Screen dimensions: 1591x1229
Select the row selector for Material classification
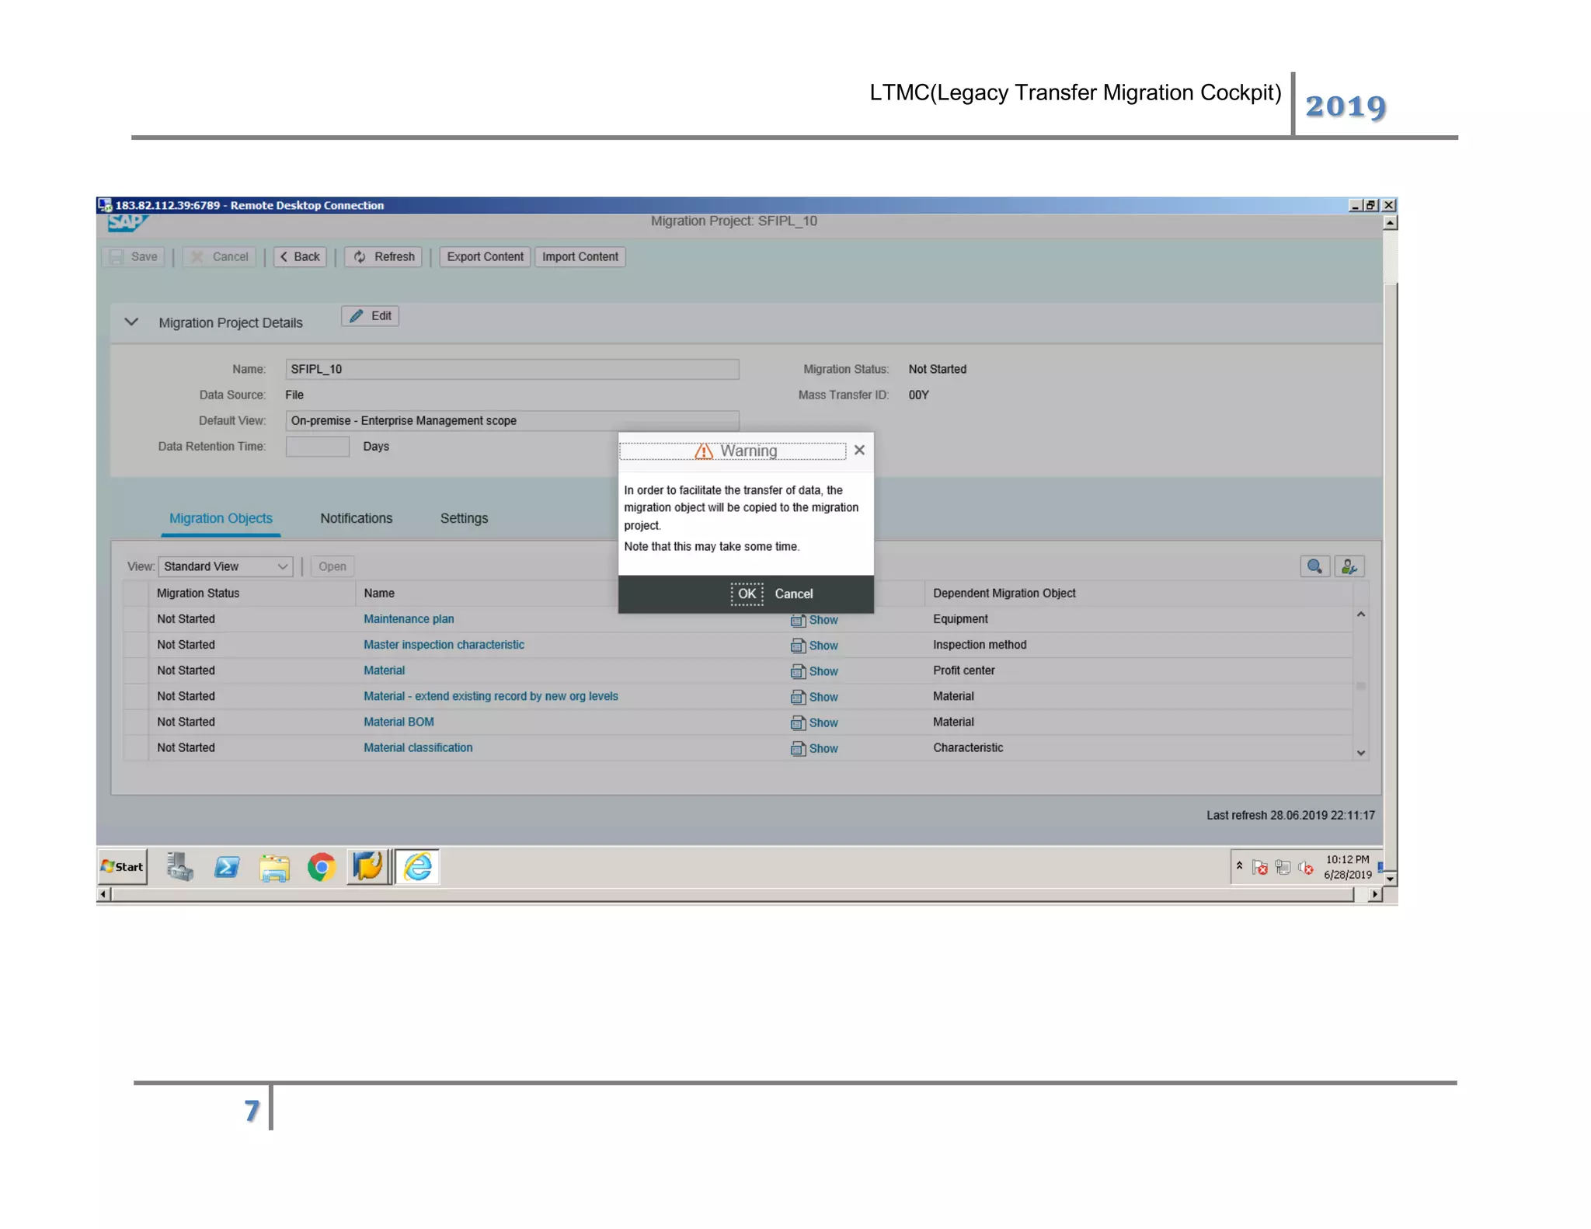coord(136,748)
